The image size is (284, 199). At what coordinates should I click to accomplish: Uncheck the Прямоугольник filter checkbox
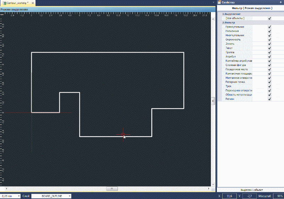click(x=270, y=27)
